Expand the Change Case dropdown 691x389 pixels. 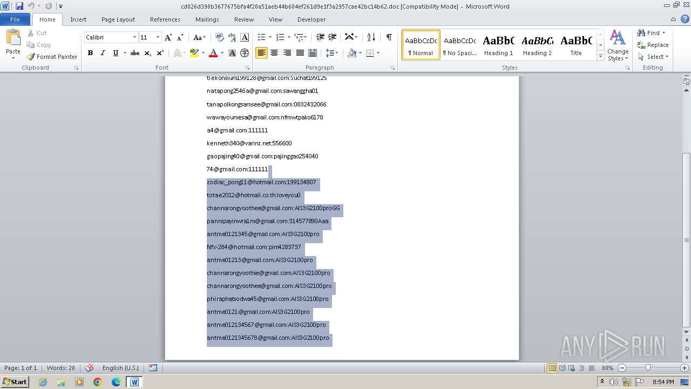(x=199, y=37)
